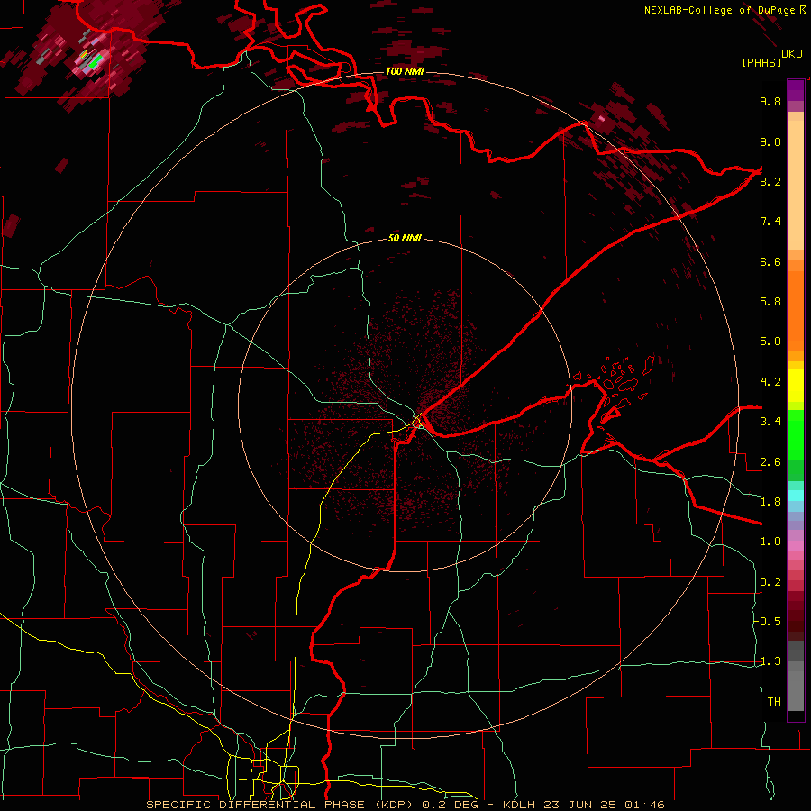The width and height of the screenshot is (811, 811).
Task: Click the 5.0 legend value
Action: (x=770, y=342)
